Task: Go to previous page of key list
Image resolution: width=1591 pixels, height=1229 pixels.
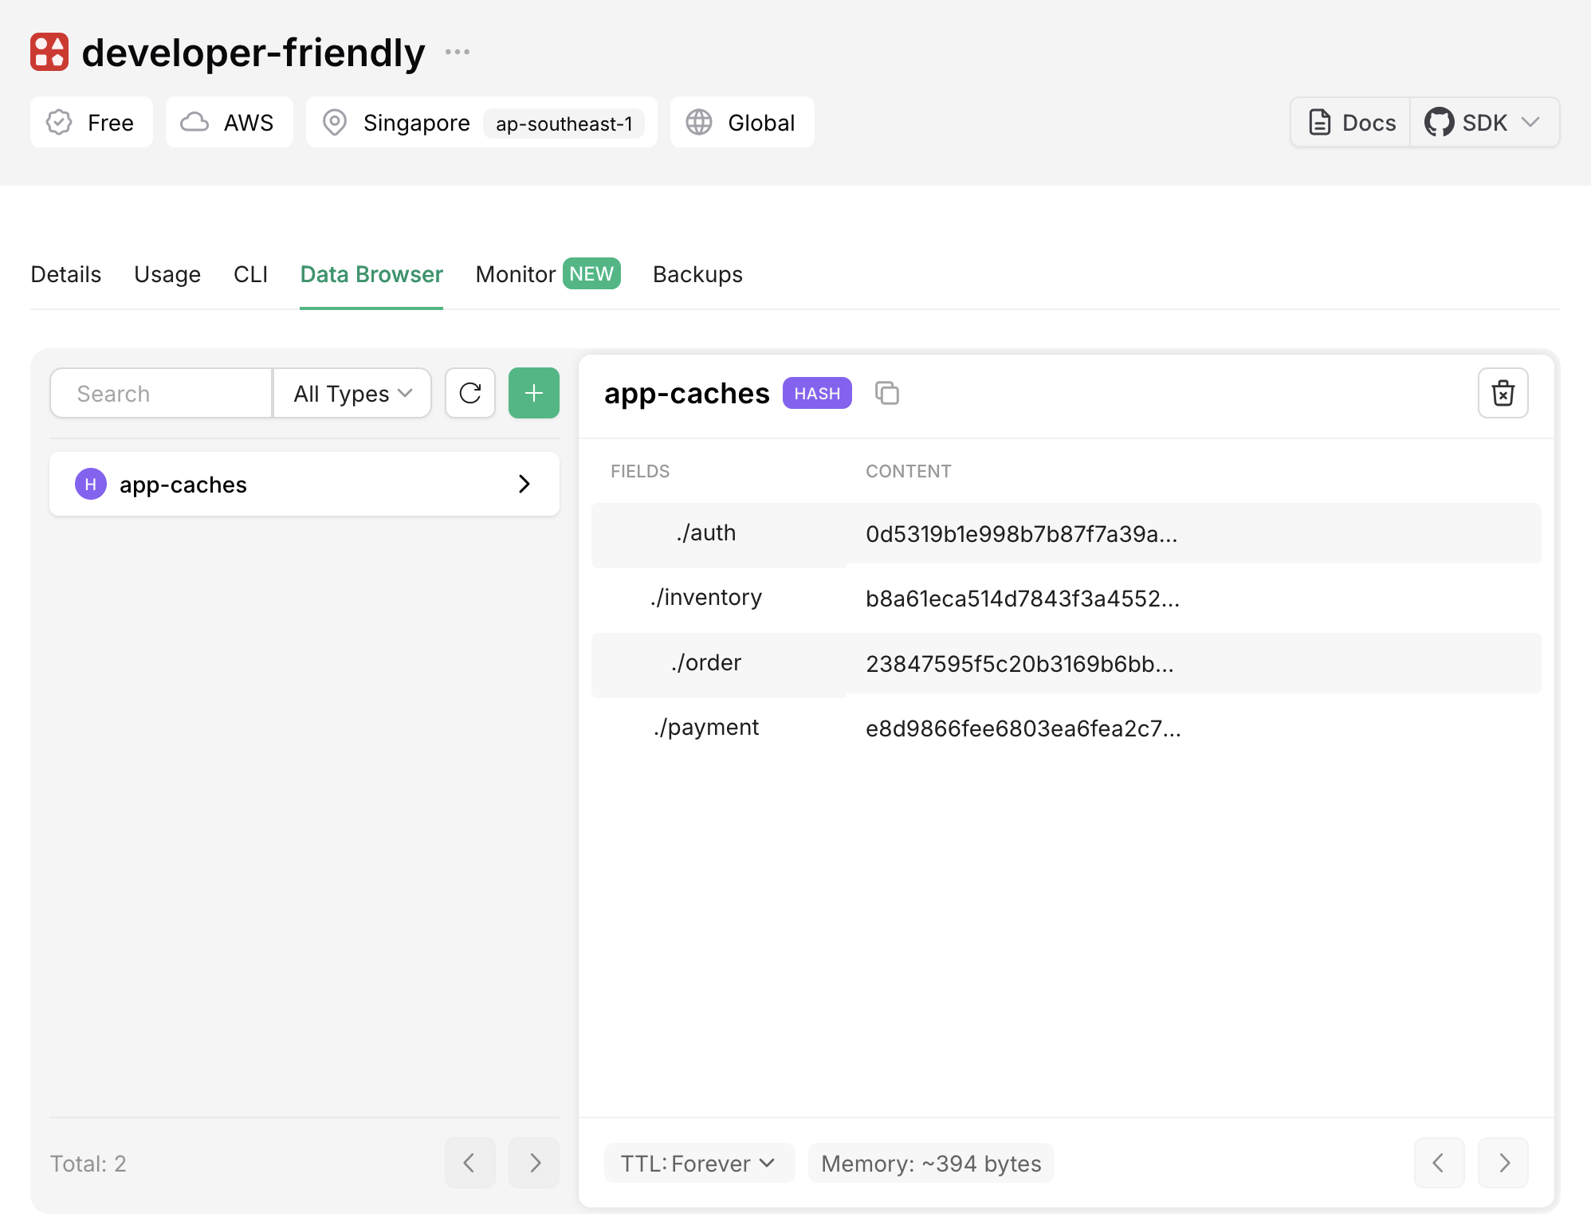Action: point(470,1163)
